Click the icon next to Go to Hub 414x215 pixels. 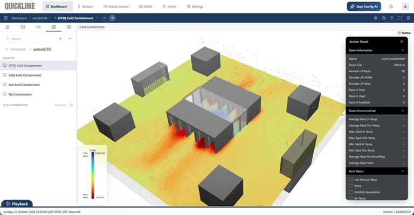[x=71, y=105]
